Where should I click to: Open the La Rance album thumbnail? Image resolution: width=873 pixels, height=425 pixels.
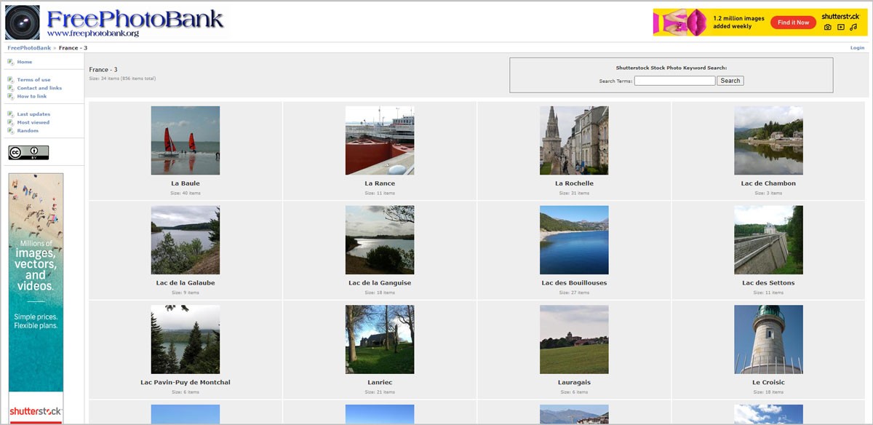[380, 140]
